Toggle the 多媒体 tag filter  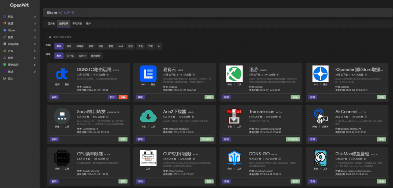[x=80, y=45]
